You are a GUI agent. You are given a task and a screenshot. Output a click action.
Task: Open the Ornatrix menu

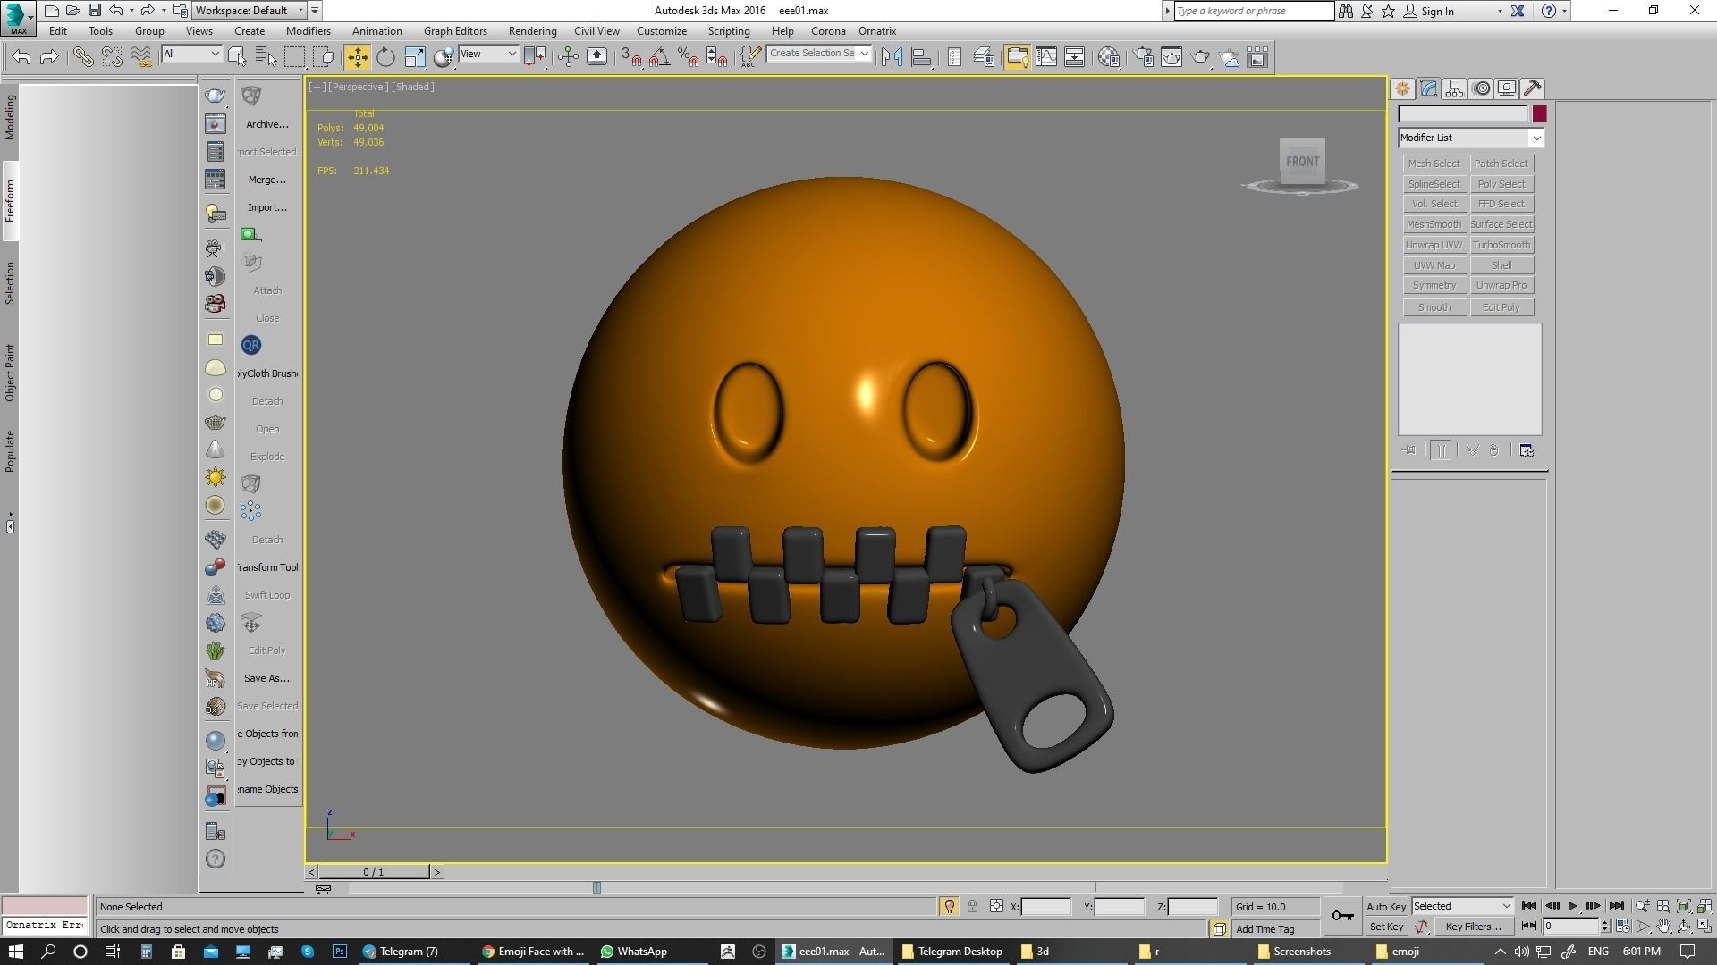click(x=877, y=30)
